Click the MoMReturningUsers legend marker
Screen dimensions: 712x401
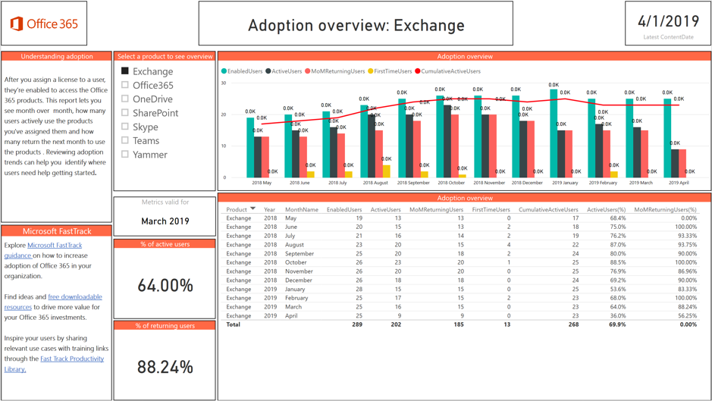308,71
